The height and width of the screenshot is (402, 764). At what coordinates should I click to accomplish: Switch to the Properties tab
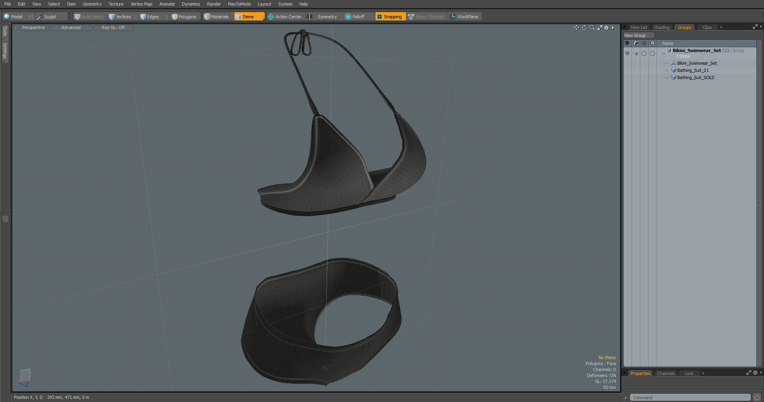tap(640, 373)
